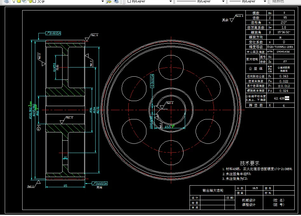Select the 螺旋方向 row label

[256, 37]
